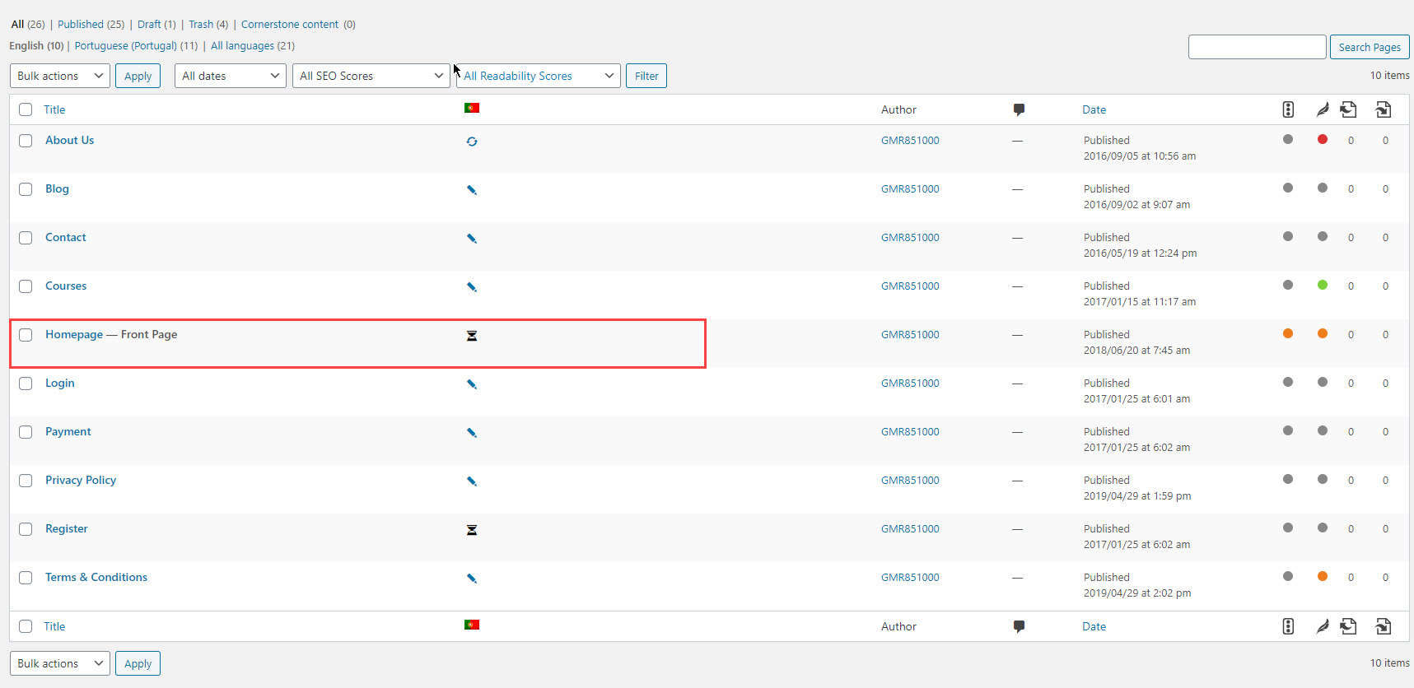Click the hourglass icon in Homepage row
This screenshot has height=688, width=1414.
[x=472, y=336]
